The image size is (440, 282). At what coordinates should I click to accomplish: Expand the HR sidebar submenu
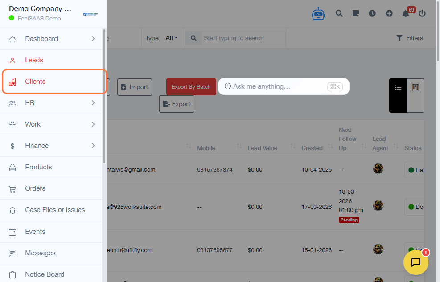93,103
